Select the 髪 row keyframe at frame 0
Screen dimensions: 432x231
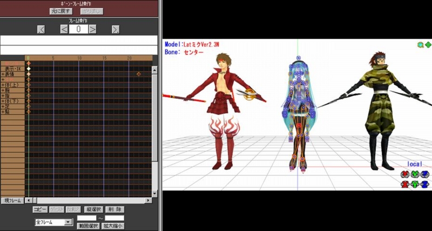click(x=29, y=112)
